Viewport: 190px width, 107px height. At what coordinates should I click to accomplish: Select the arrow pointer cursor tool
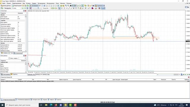[x=59, y=8]
